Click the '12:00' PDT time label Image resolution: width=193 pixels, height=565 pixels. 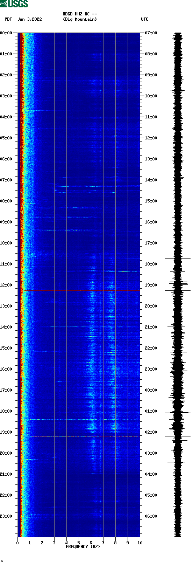pyautogui.click(x=6, y=285)
